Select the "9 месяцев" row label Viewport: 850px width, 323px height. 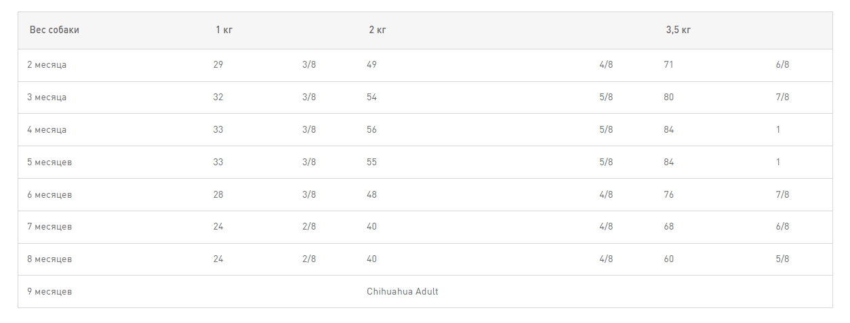coord(49,292)
